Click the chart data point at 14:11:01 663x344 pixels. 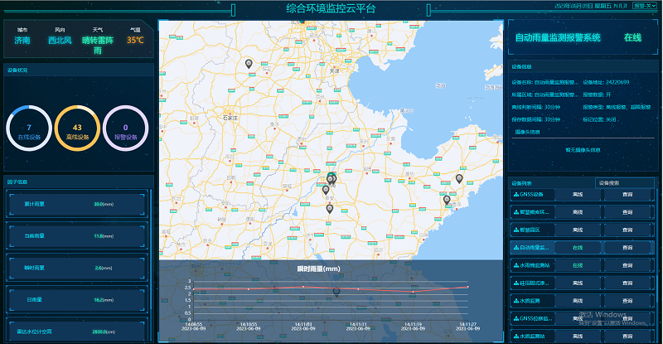coord(303,287)
